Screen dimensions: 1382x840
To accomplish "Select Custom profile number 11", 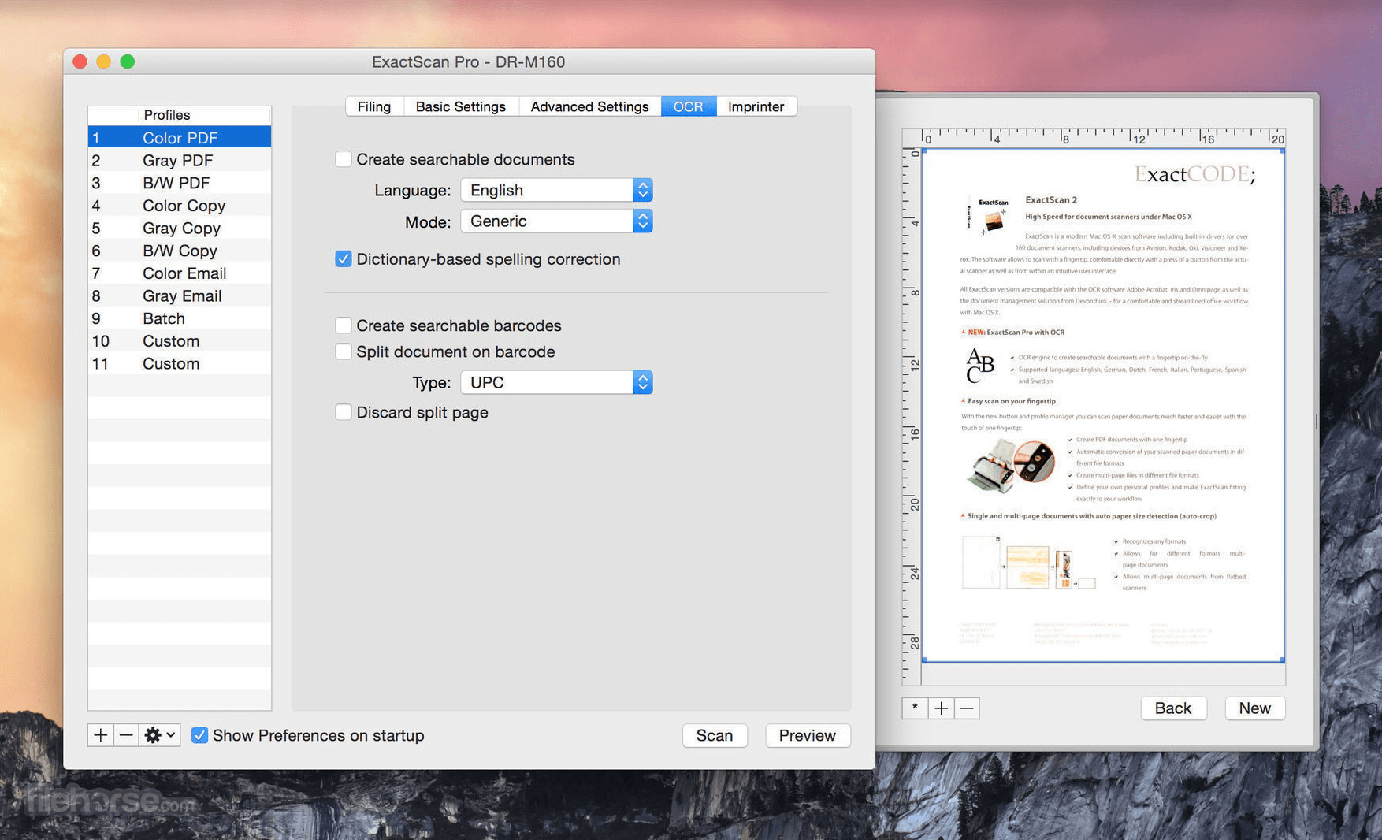I will [180, 363].
